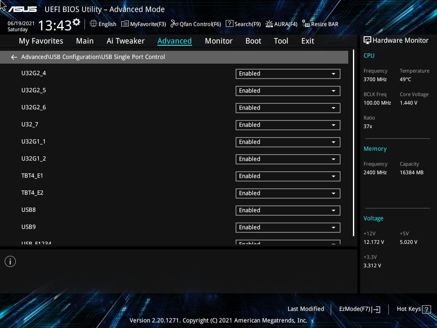Viewport: 437px width, 328px height.
Task: Open the Boot menu
Action: click(253, 41)
